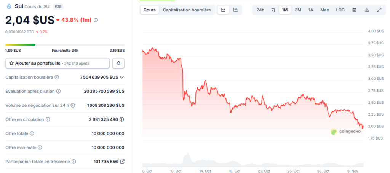Expand chart to fullscreen

[x=379, y=10]
